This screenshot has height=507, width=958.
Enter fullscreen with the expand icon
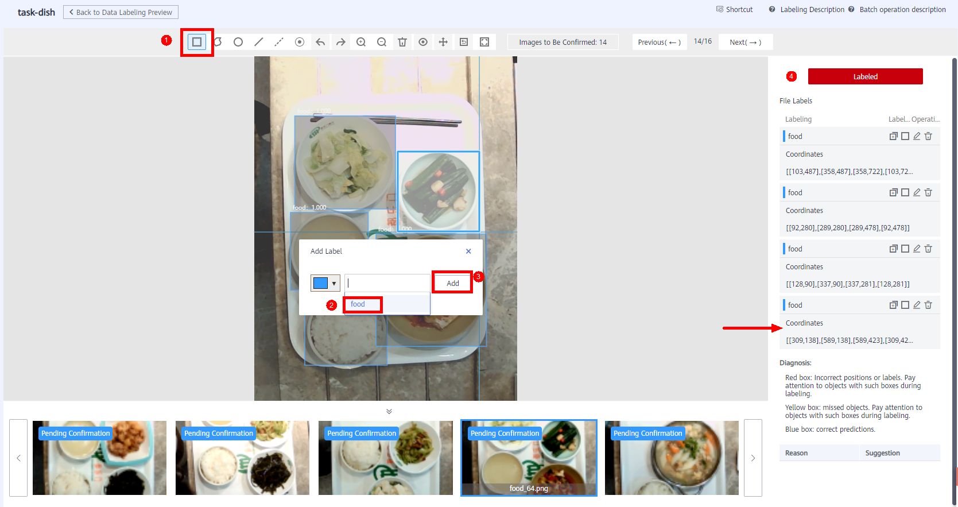(x=484, y=42)
